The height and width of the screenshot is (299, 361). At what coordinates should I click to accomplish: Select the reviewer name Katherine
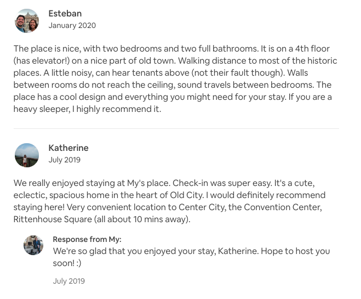(x=68, y=148)
